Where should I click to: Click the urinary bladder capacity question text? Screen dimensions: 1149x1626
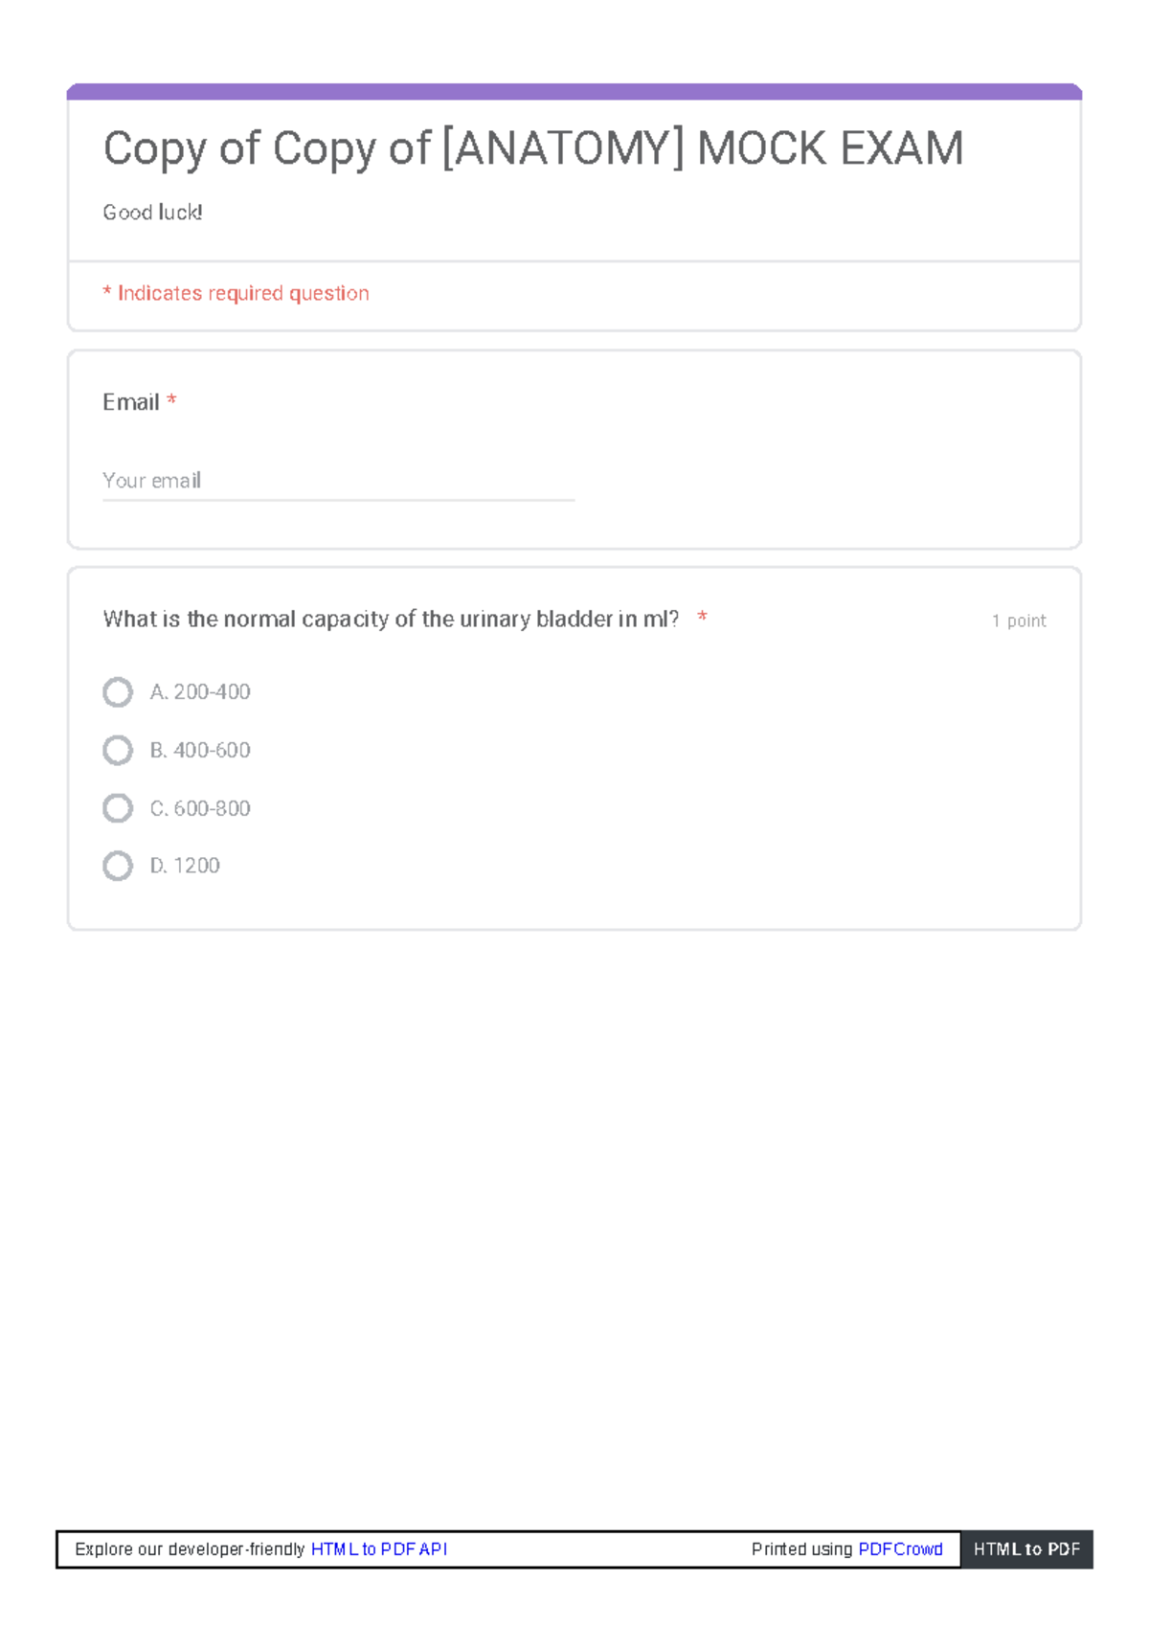(x=391, y=620)
